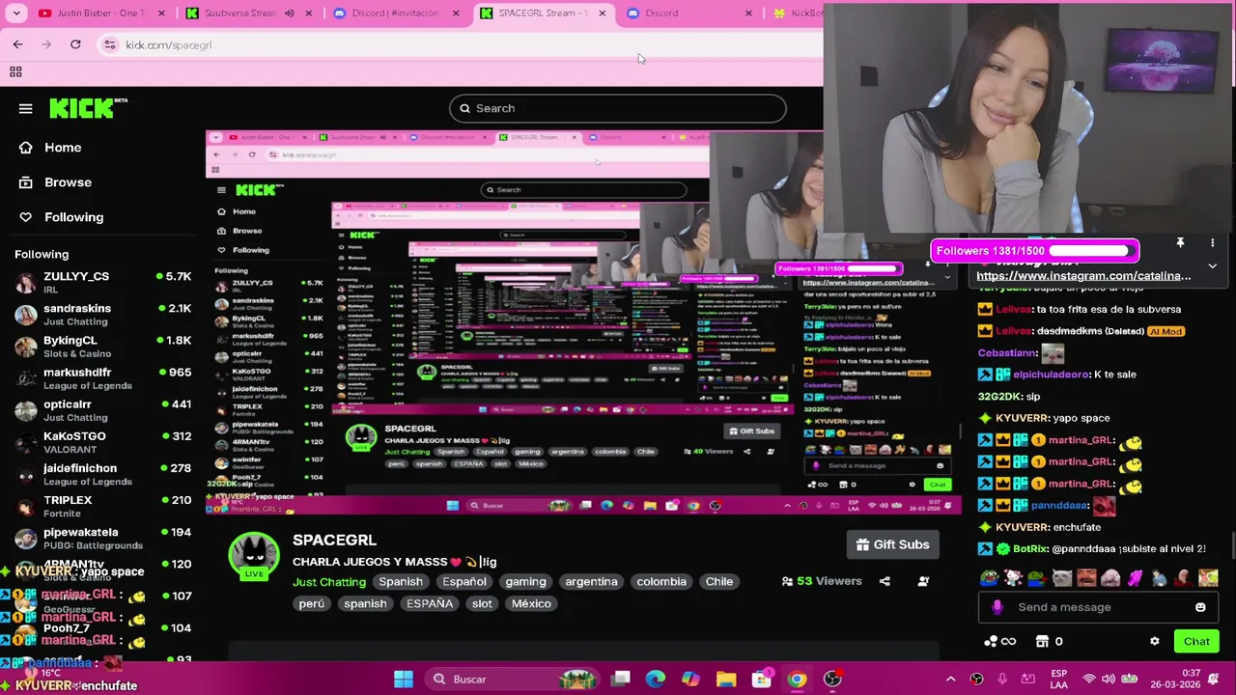Click the share stream icon
The width and height of the screenshot is (1236, 695).
click(885, 581)
